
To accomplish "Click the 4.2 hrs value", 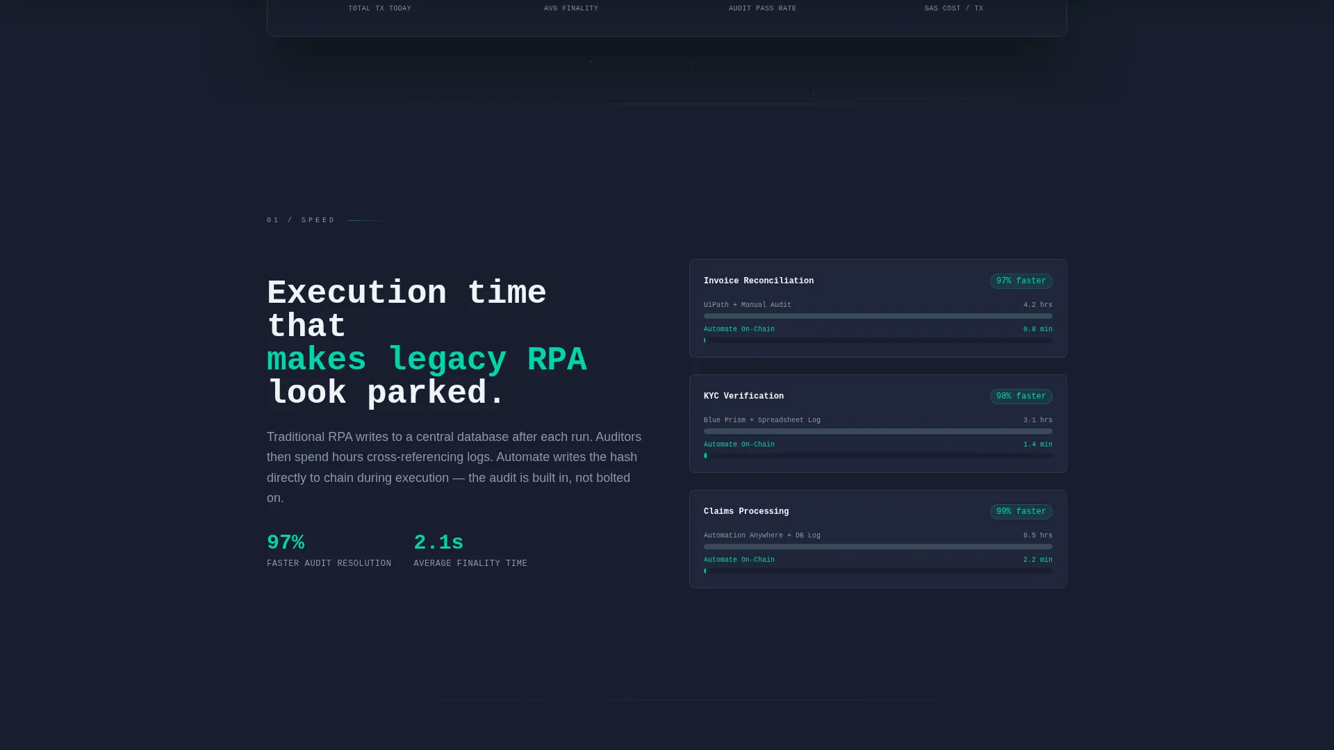I will tap(1038, 305).
